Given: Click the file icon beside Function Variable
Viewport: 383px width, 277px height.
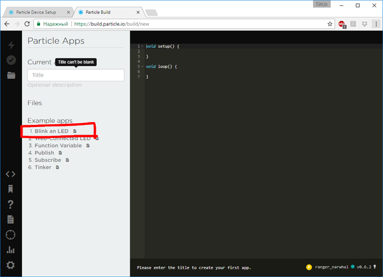Looking at the screenshot, I should [x=88, y=146].
